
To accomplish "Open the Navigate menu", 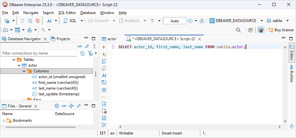I will 31,13.
